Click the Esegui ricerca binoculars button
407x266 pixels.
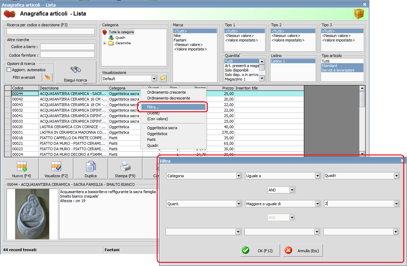tap(75, 73)
